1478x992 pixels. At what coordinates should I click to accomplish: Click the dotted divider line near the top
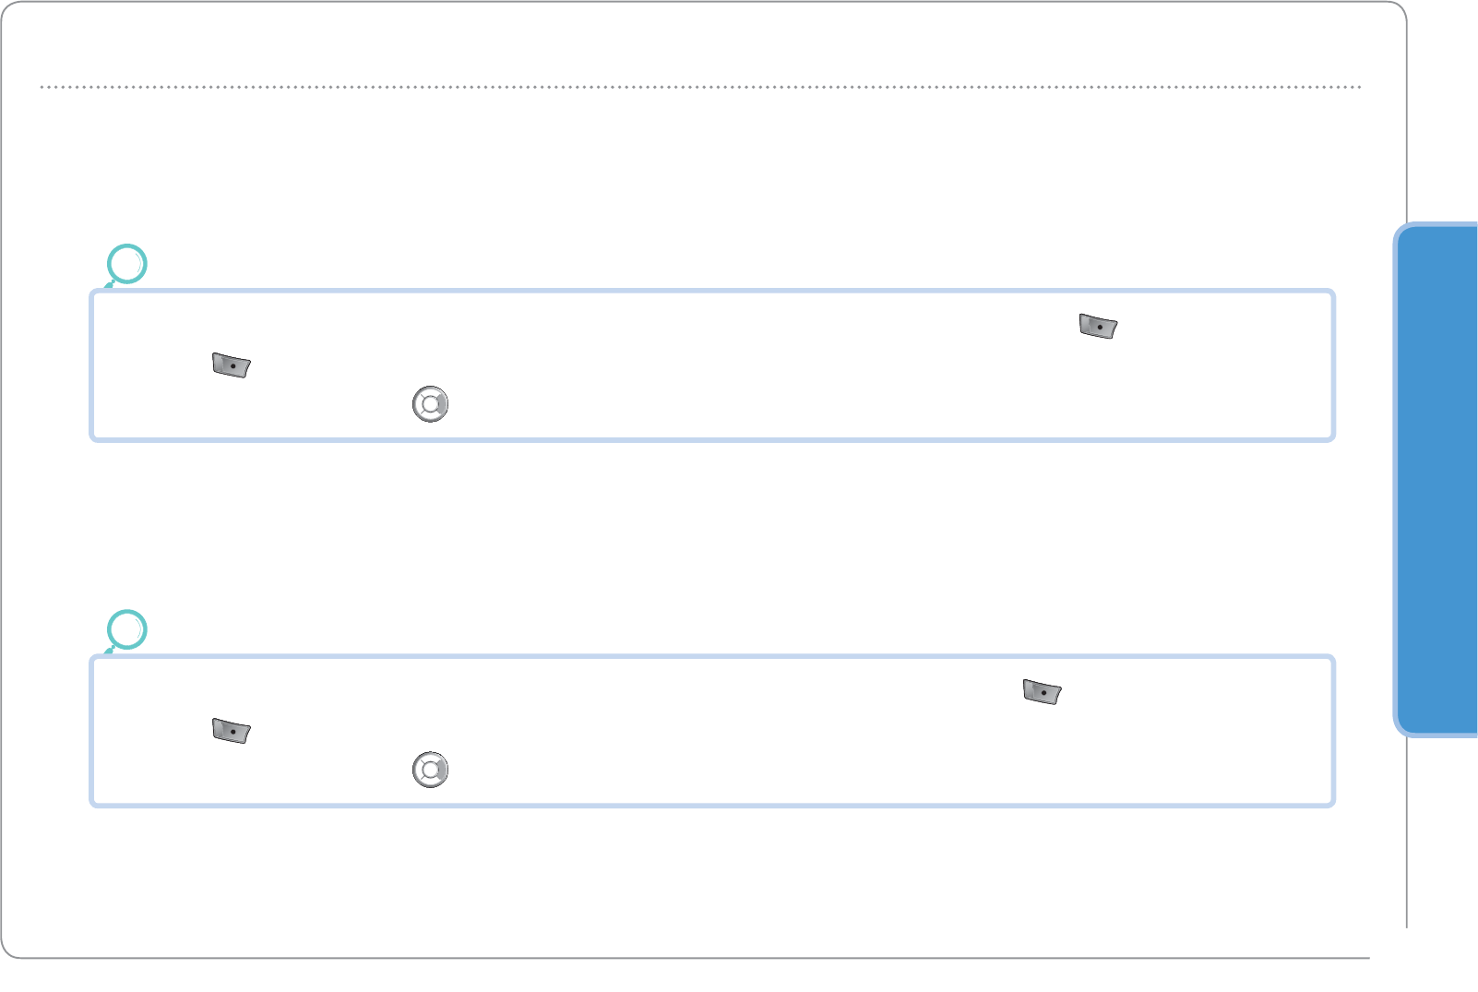(701, 87)
